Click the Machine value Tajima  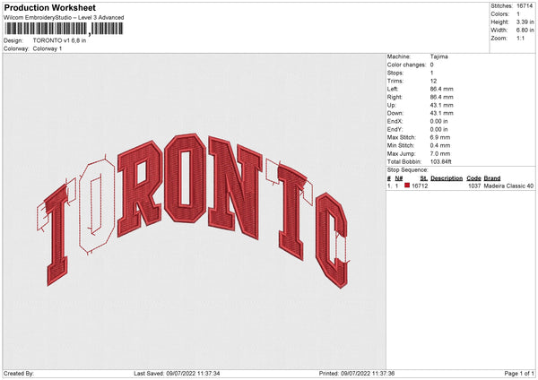(438, 56)
